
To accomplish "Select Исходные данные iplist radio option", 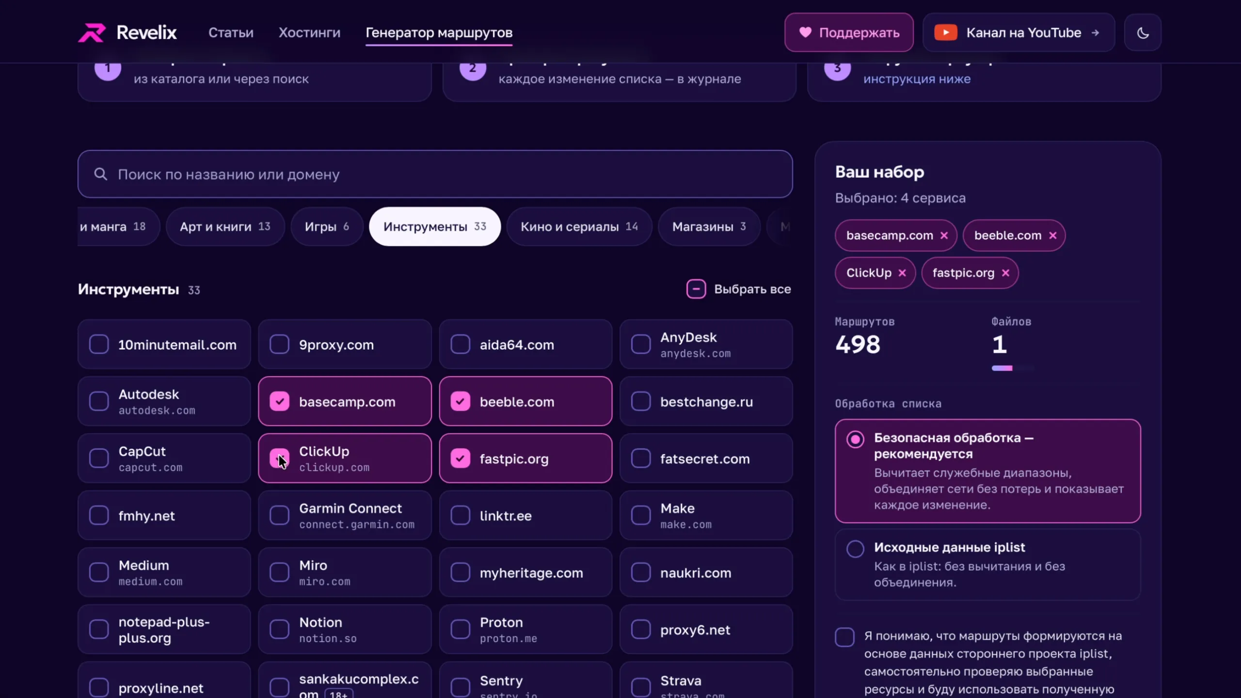I will click(855, 549).
